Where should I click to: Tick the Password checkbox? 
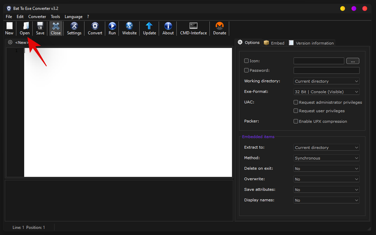coord(247,70)
